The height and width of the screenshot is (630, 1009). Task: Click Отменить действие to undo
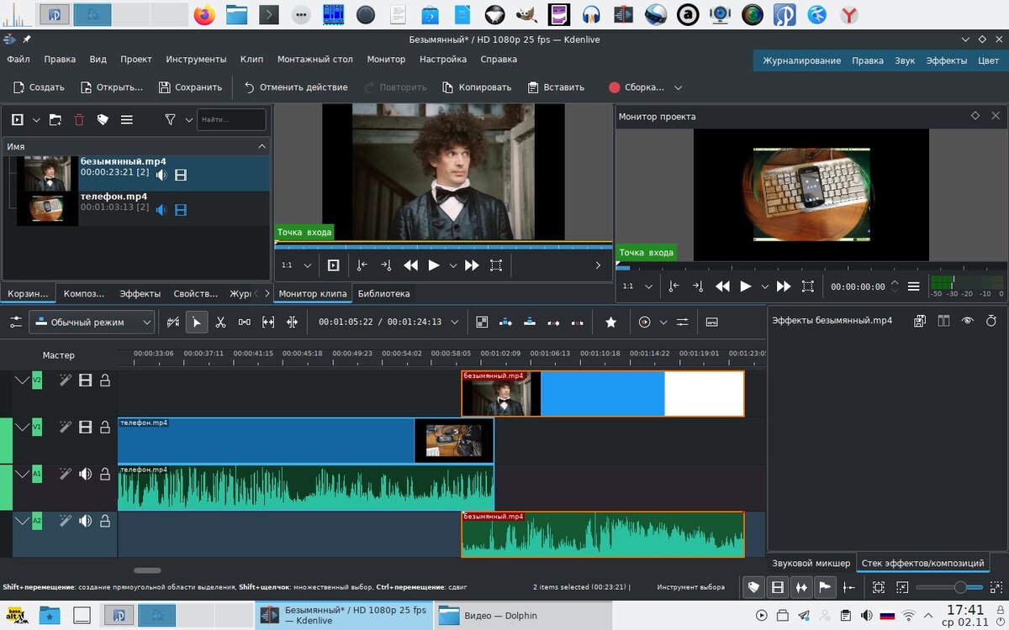295,87
